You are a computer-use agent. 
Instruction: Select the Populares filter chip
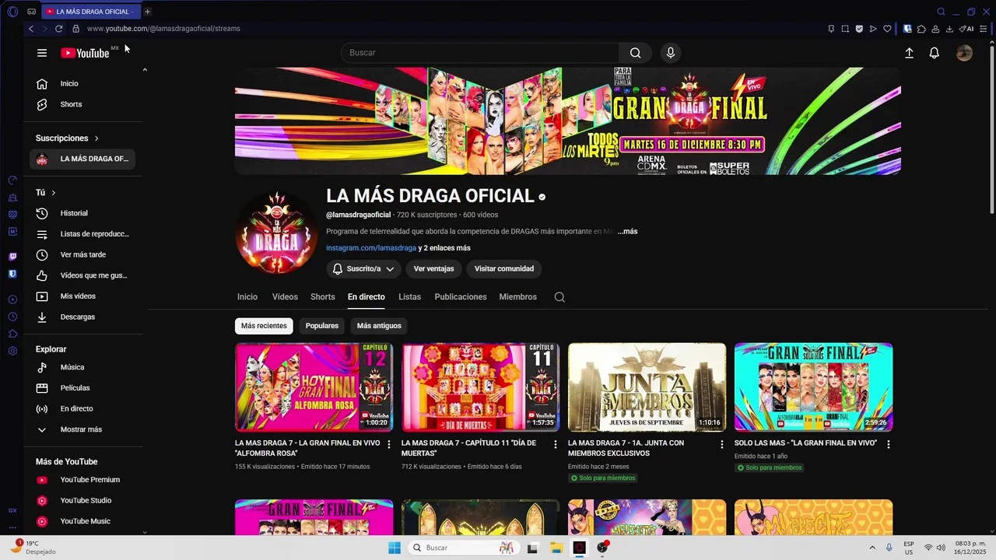pos(322,326)
